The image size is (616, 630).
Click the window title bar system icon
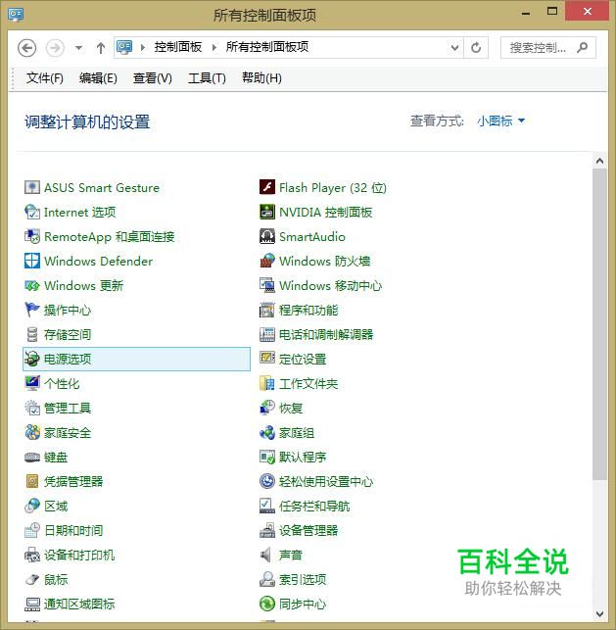tap(16, 15)
